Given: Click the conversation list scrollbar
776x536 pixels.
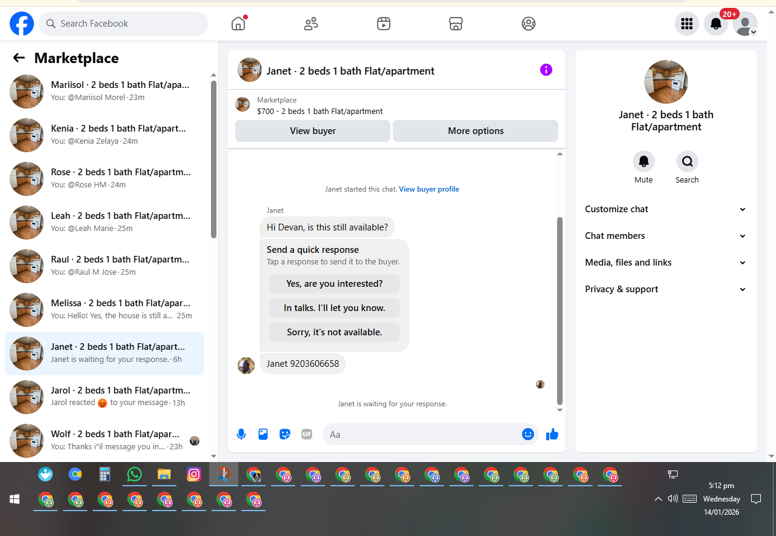Looking at the screenshot, I should tap(213, 159).
